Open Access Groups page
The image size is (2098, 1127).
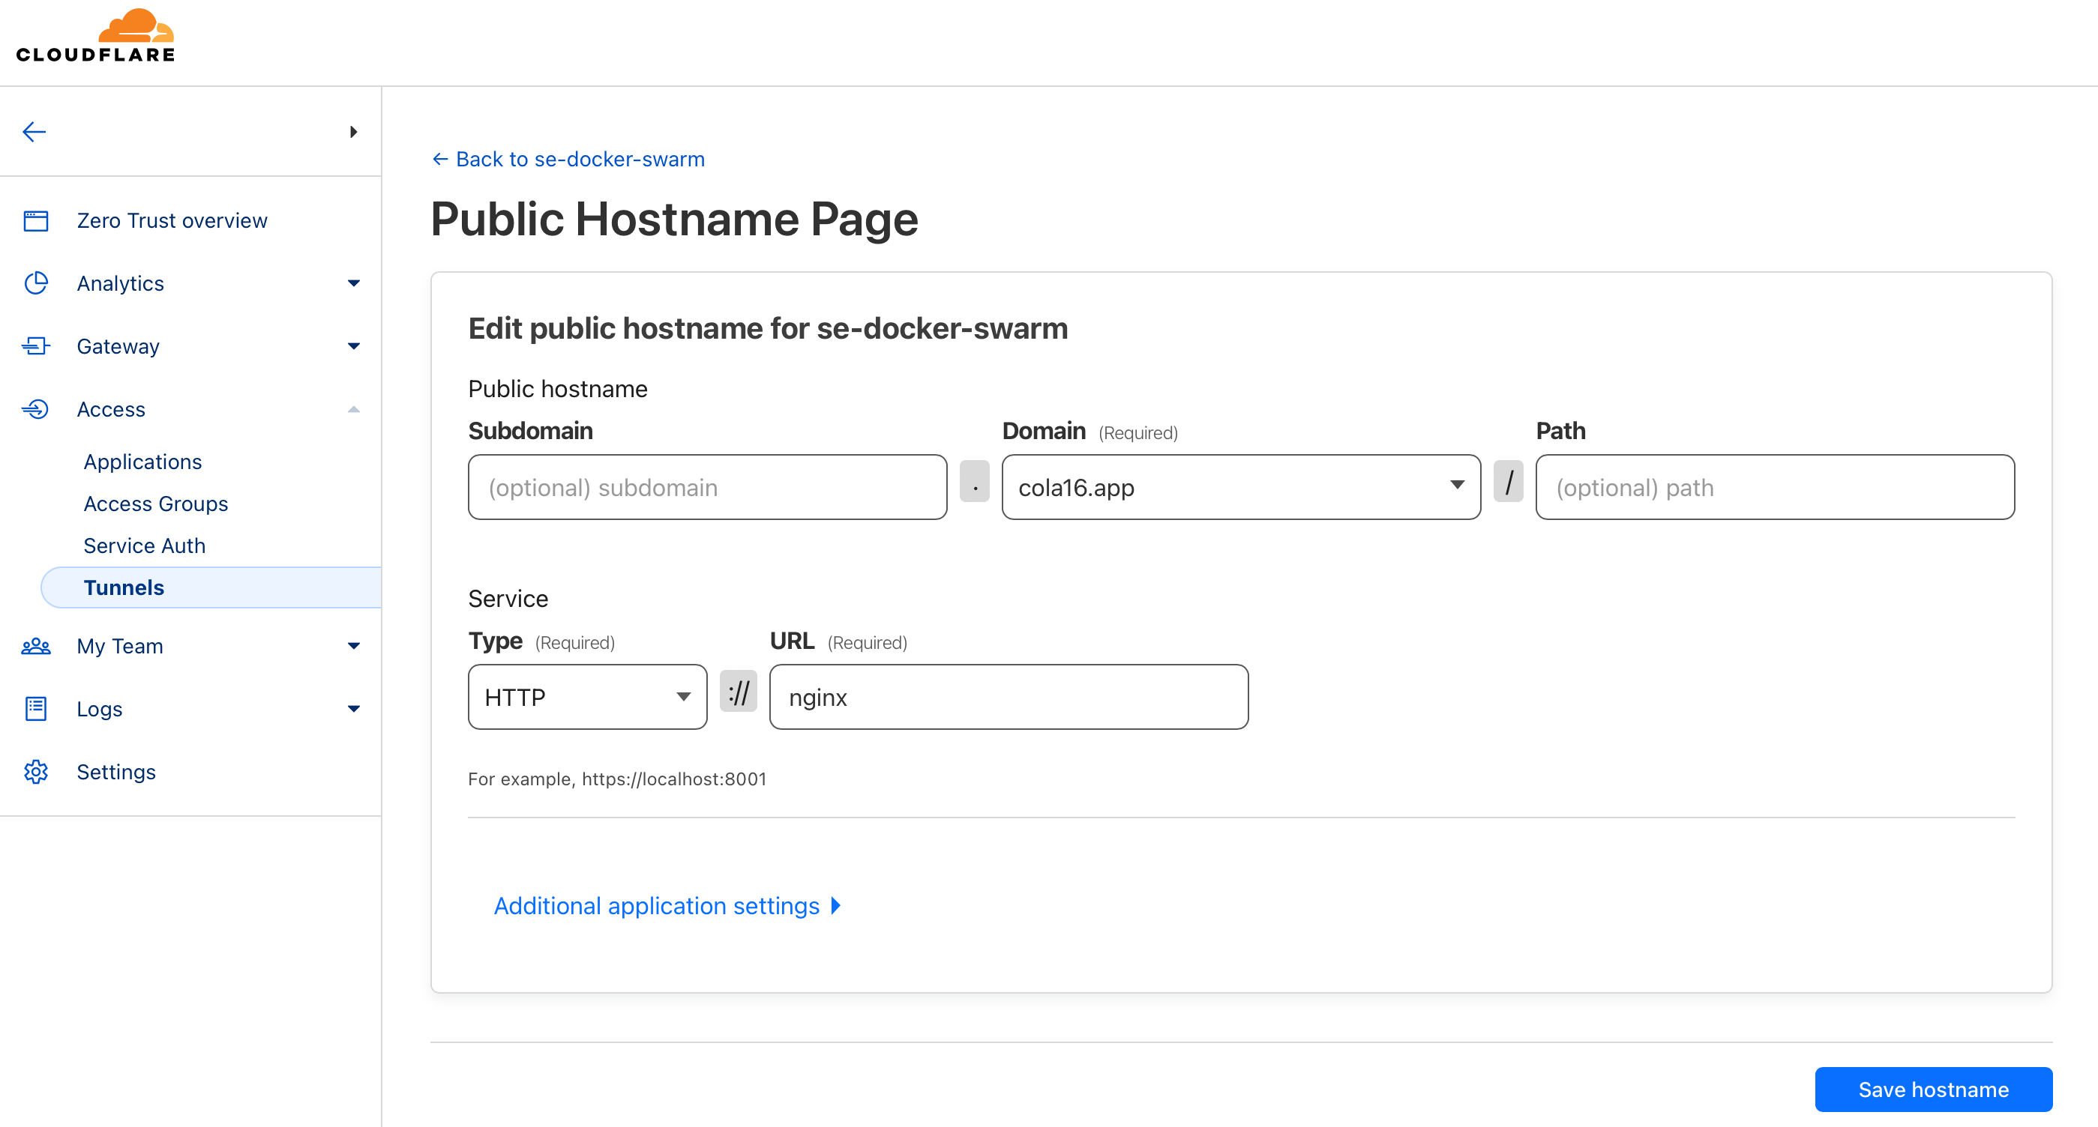(x=155, y=504)
